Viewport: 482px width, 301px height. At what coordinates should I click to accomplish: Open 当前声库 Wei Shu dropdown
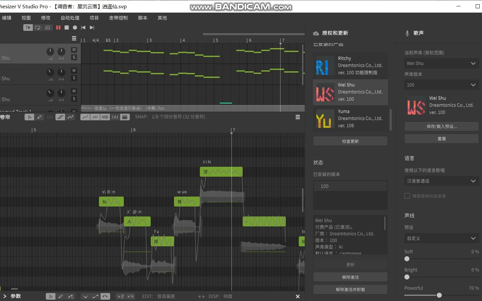pos(442,63)
